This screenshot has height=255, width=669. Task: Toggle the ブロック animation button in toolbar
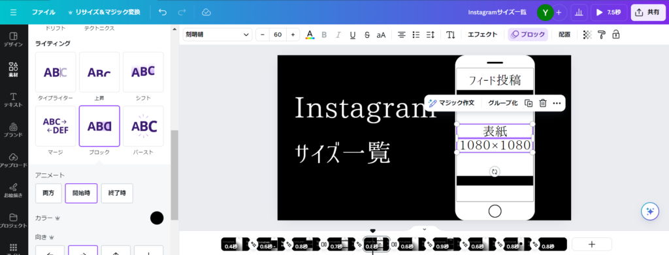528,35
